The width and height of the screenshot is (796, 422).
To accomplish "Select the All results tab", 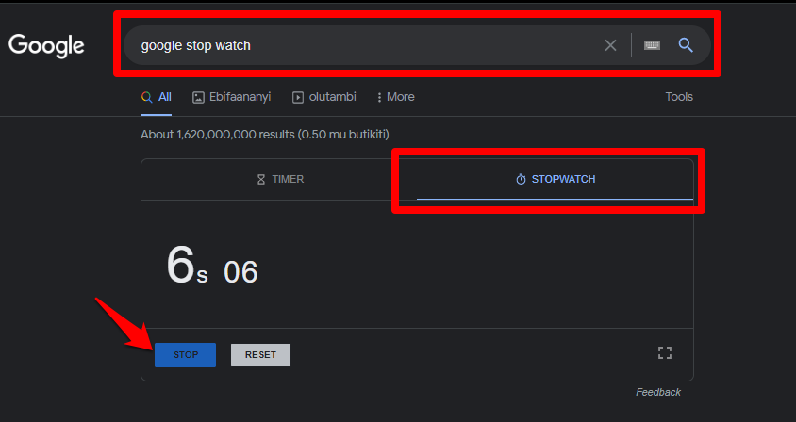I will 157,97.
